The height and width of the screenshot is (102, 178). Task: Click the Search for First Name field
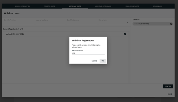coord(19,23)
